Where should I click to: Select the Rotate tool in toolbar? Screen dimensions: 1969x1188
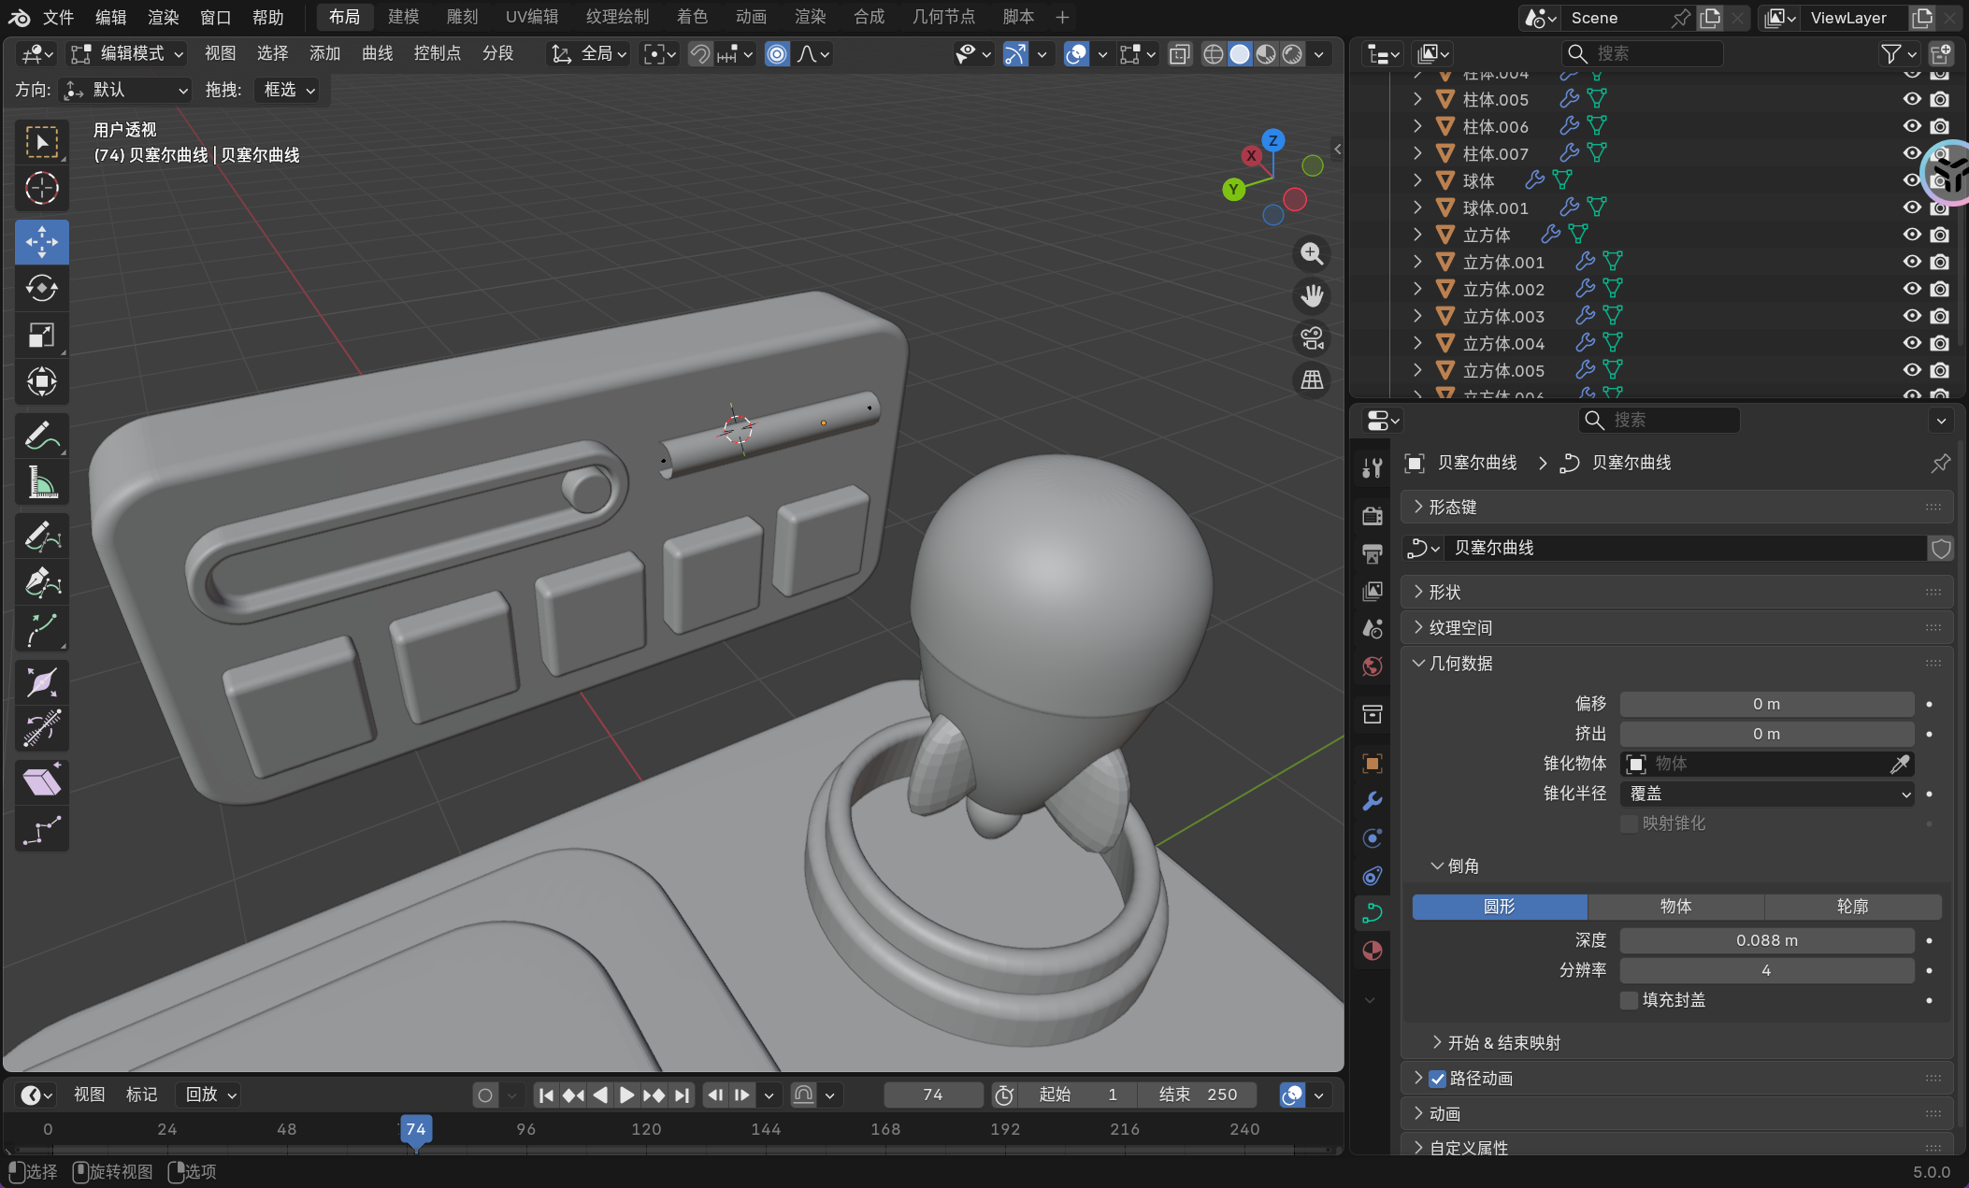[x=41, y=289]
